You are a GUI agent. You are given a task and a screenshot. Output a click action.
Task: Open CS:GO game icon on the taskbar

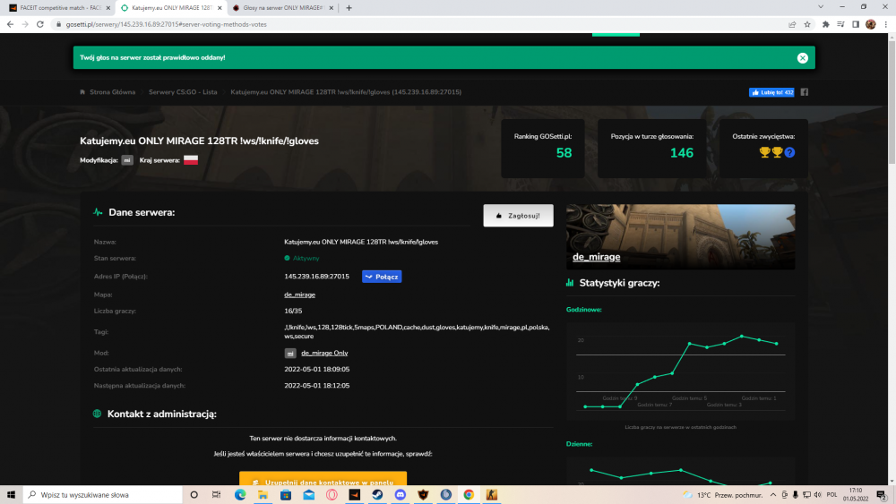491,495
